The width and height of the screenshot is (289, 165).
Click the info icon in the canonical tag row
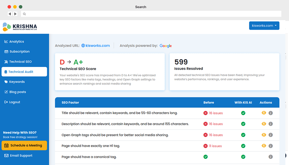point(271,157)
